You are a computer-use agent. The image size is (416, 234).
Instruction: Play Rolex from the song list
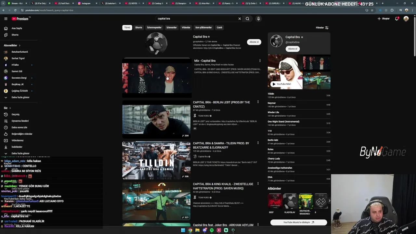pyautogui.click(x=299, y=151)
